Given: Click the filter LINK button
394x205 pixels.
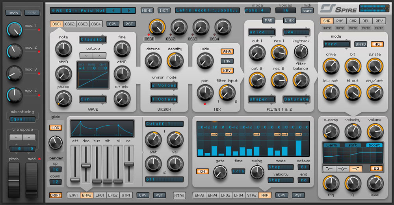Looking at the screenshot, I should pyautogui.click(x=289, y=20).
